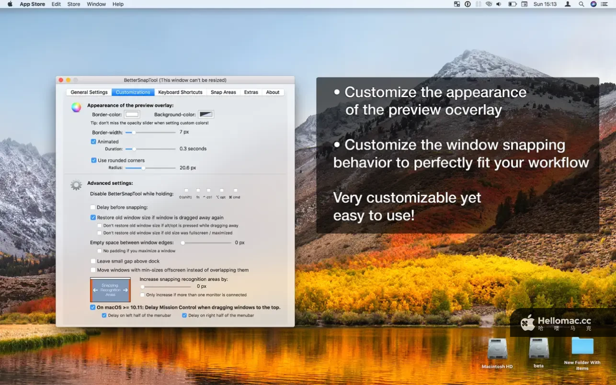Enable Only increase if more than one monitor
616x385 pixels.
[142, 295]
